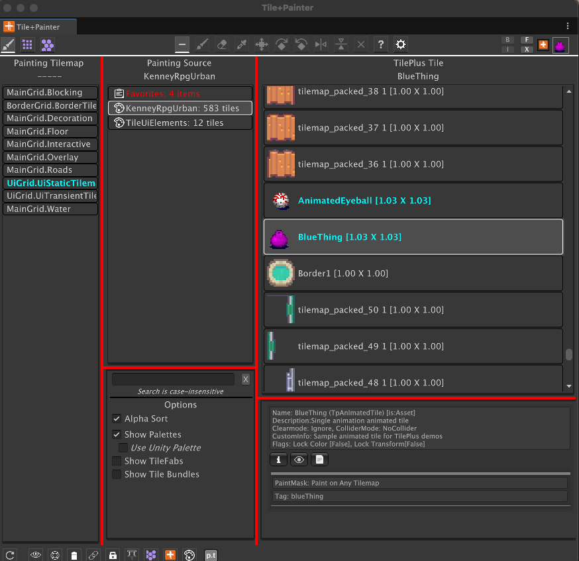Toggle the X indicator button at top right

pos(527,50)
